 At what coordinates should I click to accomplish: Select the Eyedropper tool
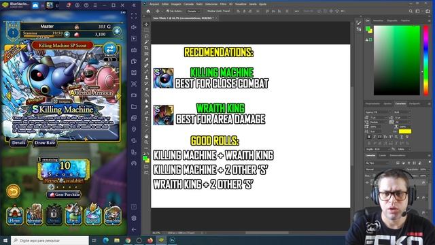(x=146, y=60)
